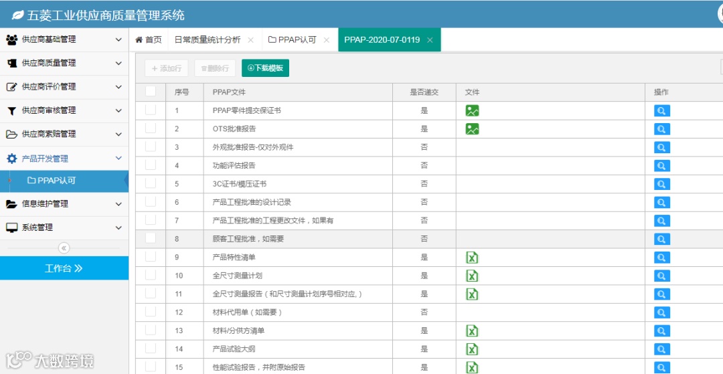Screen dimensions: 723x374
Task: Select checkbox for row 8 顾客工程批准
Action: 151,238
